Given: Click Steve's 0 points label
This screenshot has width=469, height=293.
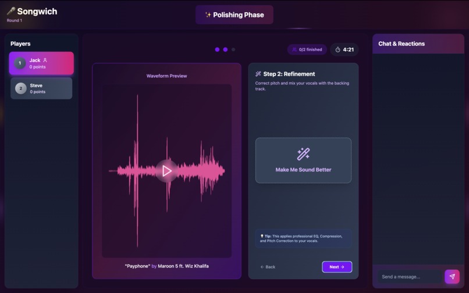Looking at the screenshot, I should click(x=38, y=92).
